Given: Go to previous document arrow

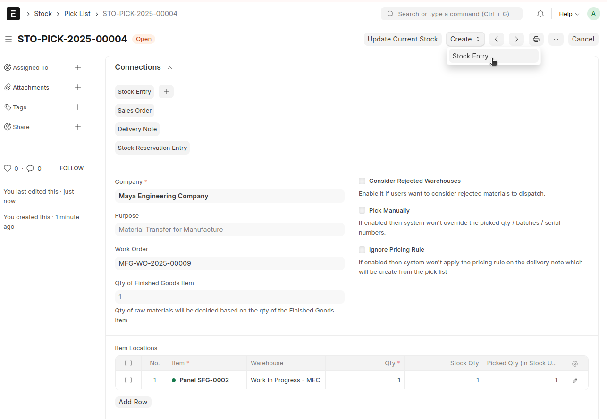Looking at the screenshot, I should click(496, 39).
